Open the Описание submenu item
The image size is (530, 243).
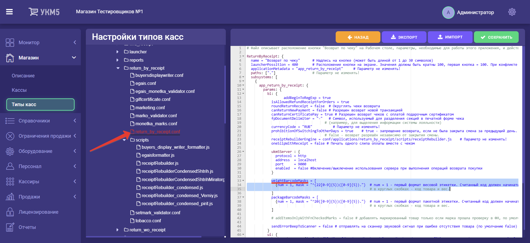tap(23, 76)
